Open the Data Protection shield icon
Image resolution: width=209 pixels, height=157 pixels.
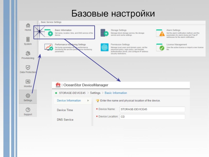[x=28, y=68]
